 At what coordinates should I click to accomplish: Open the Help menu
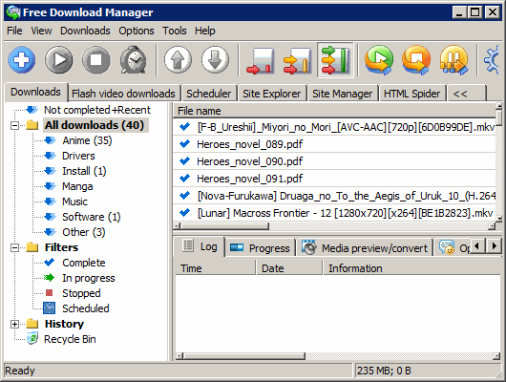(x=205, y=31)
